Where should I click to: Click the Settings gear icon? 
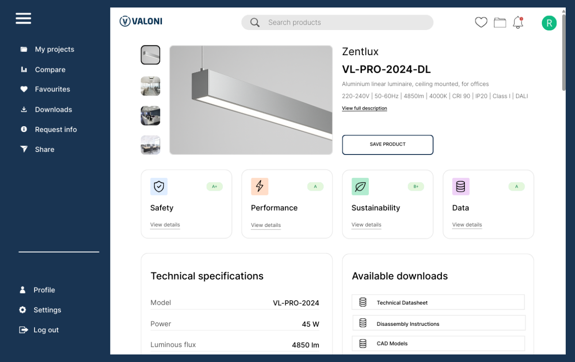tap(23, 310)
